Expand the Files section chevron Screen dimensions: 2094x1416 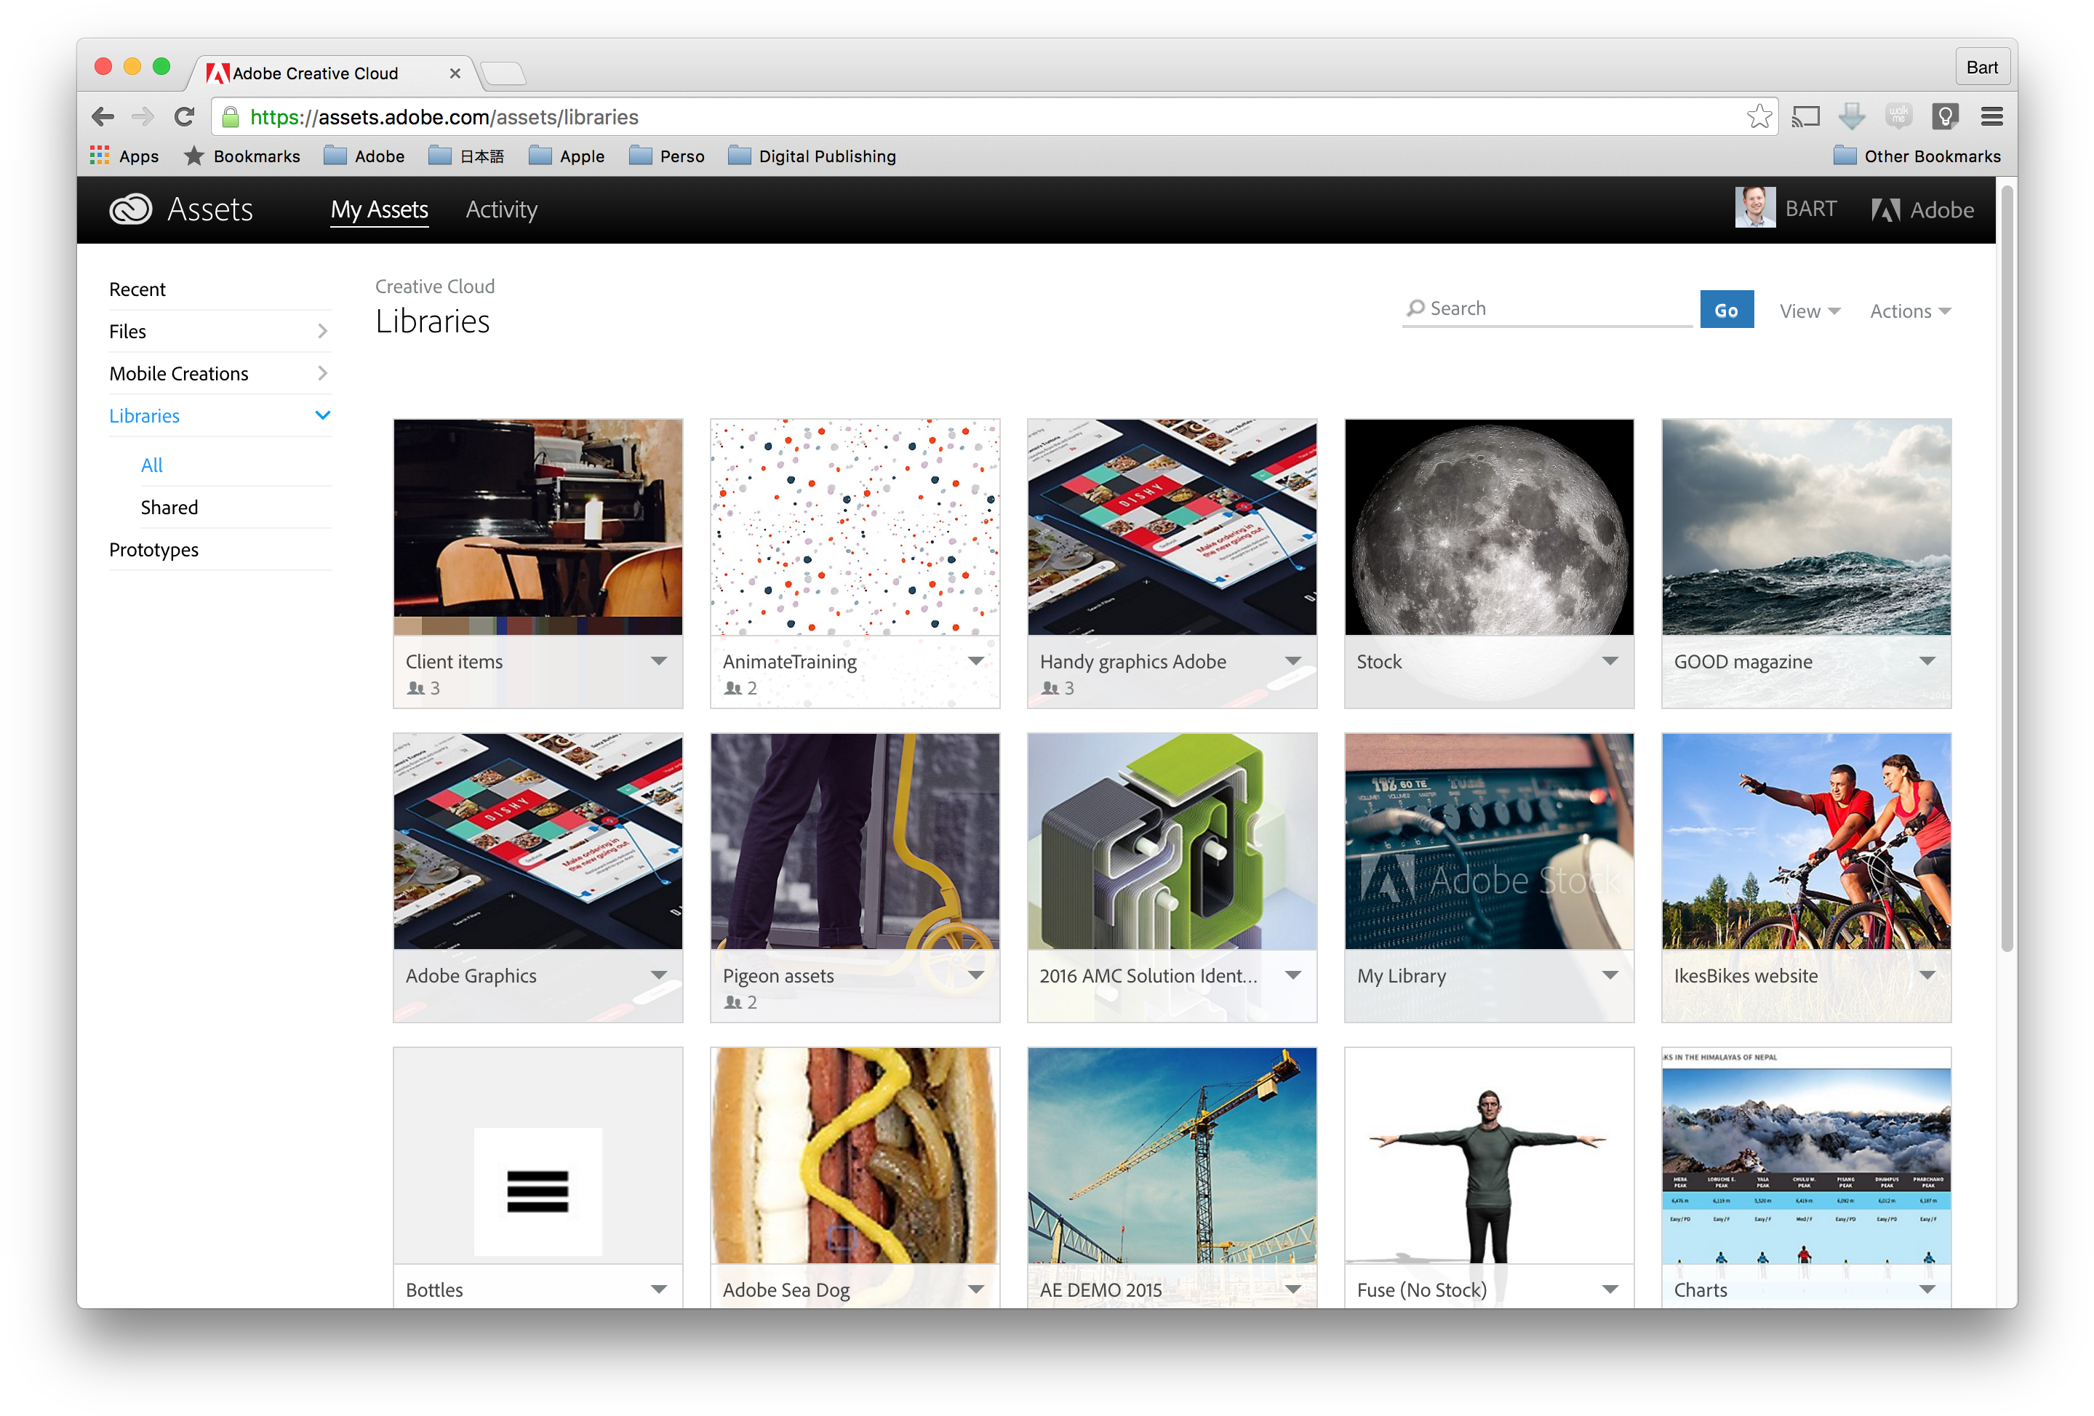[x=322, y=331]
